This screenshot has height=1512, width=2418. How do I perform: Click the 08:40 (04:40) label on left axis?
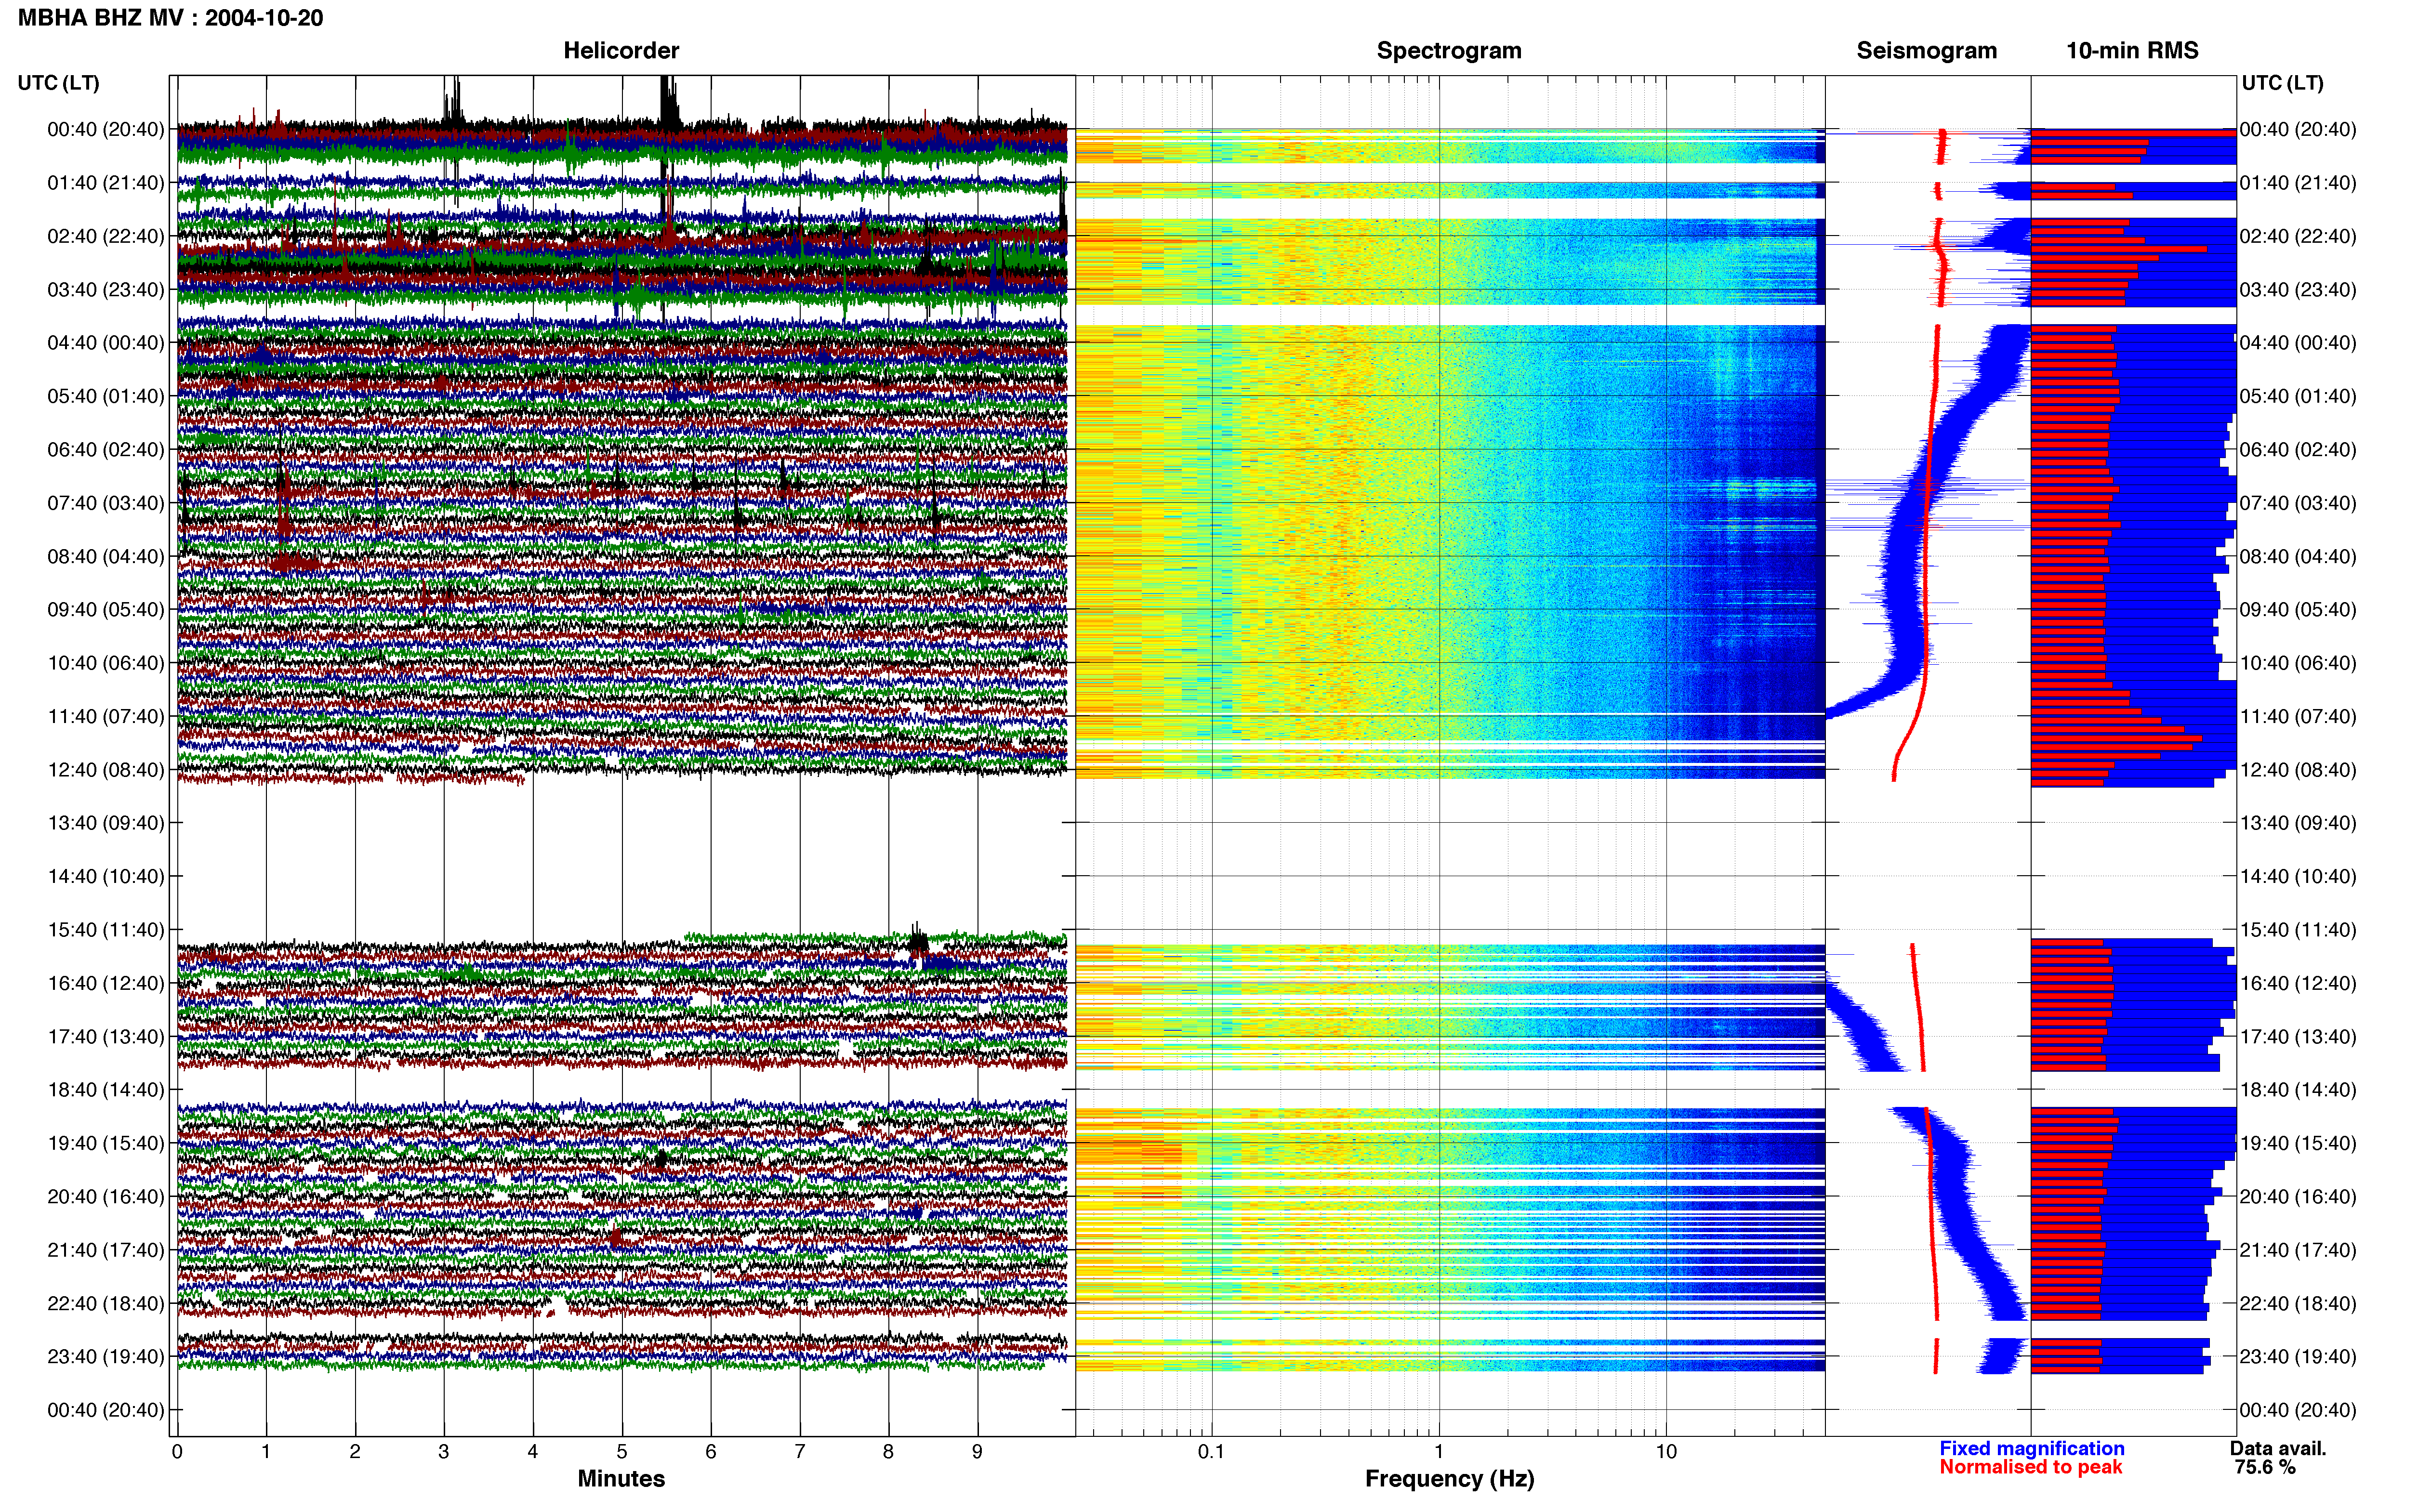point(105,556)
